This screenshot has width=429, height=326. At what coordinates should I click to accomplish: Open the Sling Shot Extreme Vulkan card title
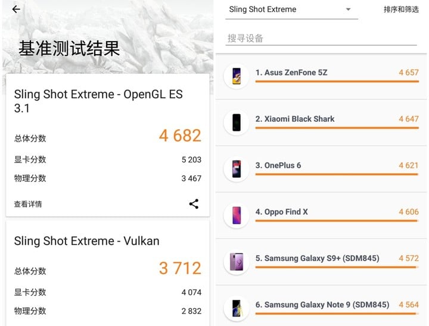pos(87,241)
